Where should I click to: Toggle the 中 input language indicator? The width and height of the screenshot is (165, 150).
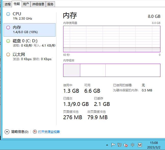tap(132, 145)
